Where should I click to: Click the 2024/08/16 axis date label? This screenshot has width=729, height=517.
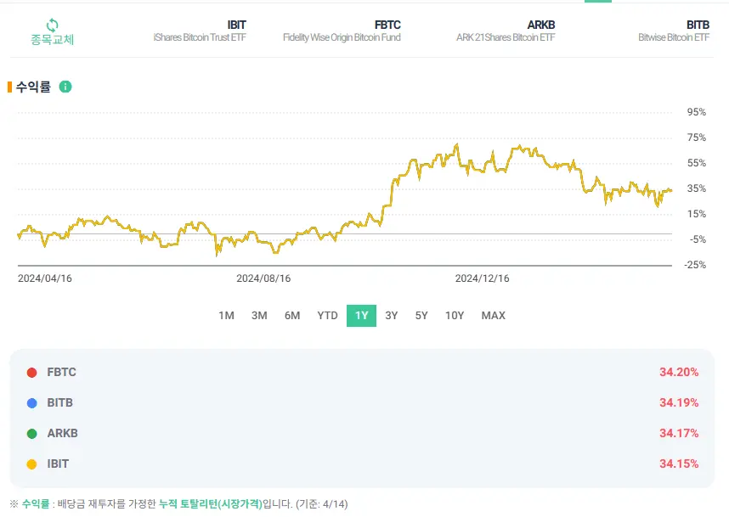[x=263, y=278]
